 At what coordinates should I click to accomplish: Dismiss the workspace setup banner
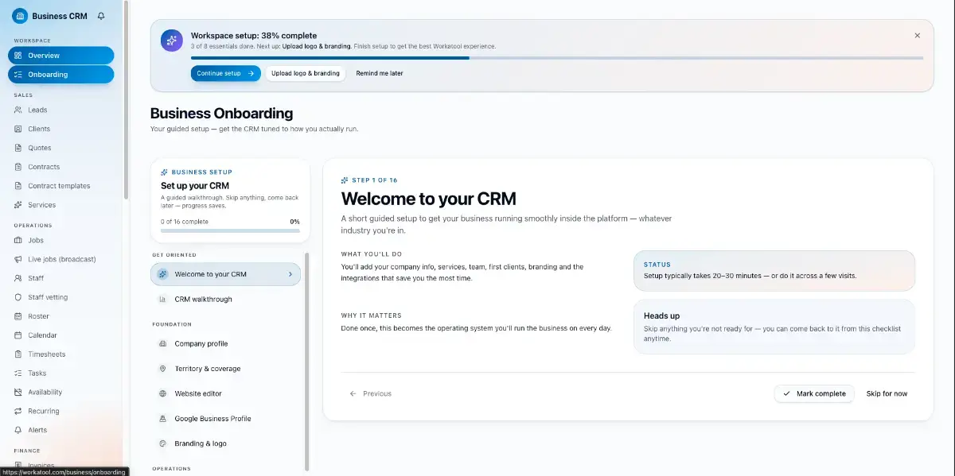(917, 36)
